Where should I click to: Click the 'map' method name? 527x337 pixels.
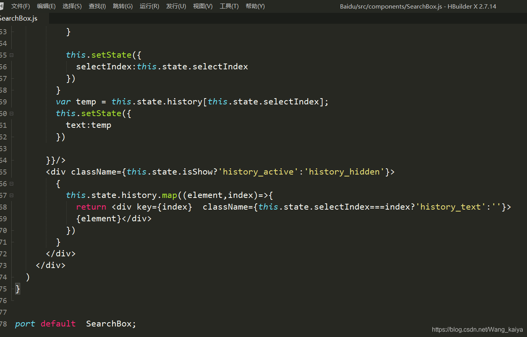pyautogui.click(x=170, y=195)
